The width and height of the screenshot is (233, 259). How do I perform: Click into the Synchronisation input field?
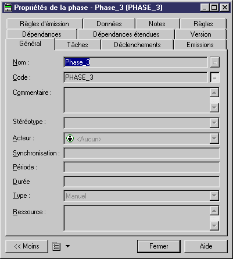142,153
